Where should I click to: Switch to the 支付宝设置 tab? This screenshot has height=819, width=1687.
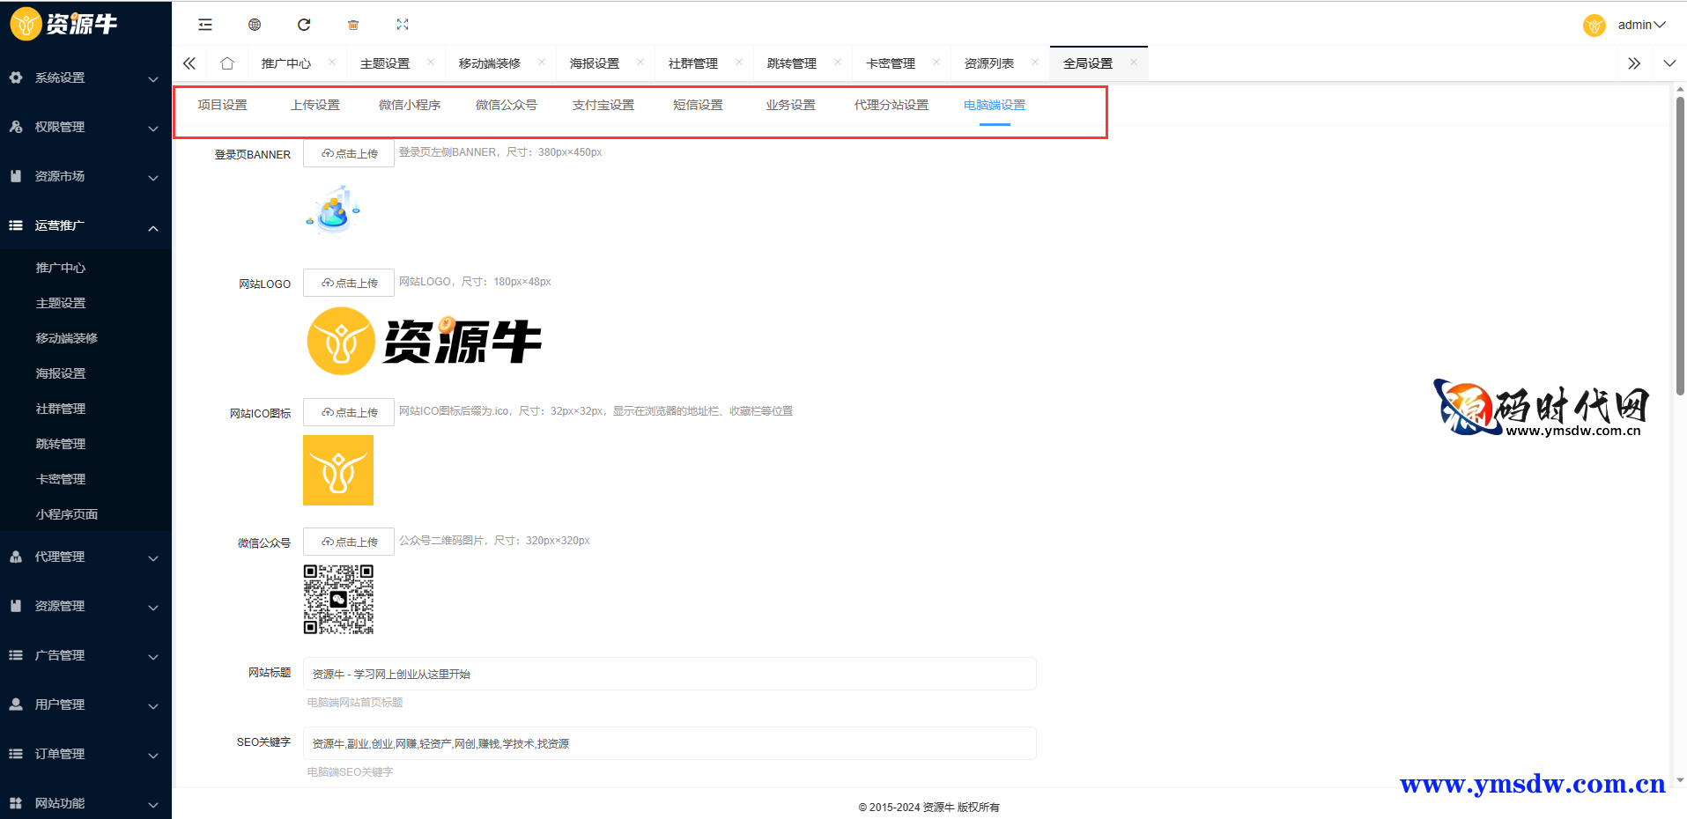pyautogui.click(x=603, y=105)
